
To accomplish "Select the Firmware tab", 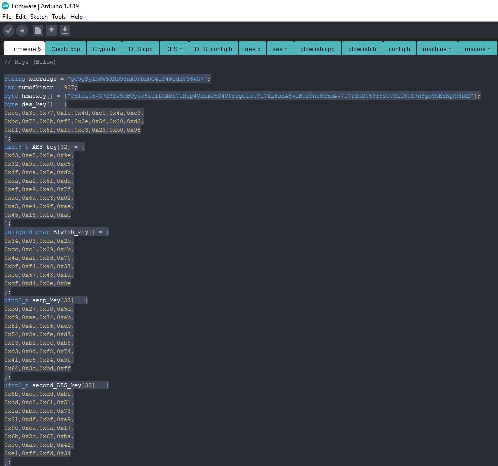I will [24, 48].
